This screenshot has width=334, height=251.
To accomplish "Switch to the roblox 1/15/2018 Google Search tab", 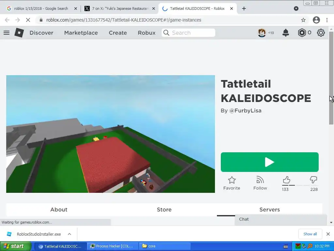I will click(42, 8).
